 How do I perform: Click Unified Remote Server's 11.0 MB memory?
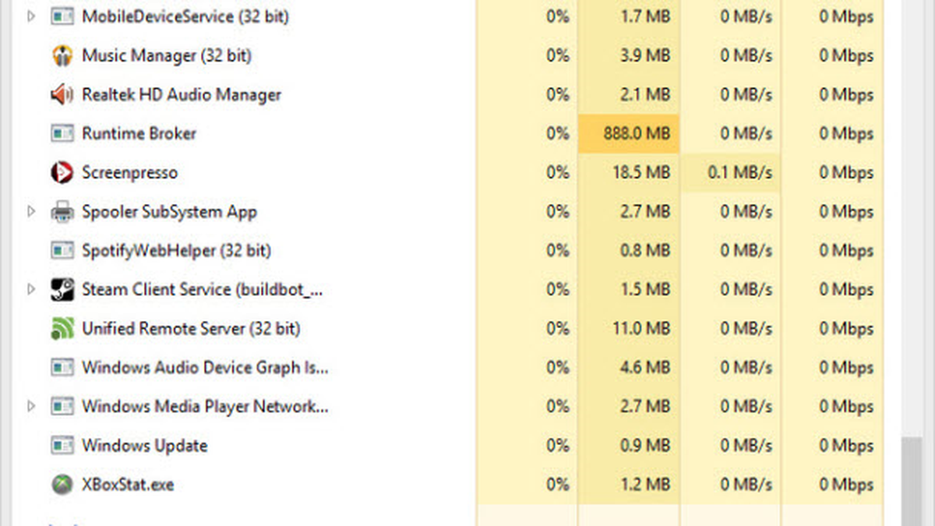(641, 328)
